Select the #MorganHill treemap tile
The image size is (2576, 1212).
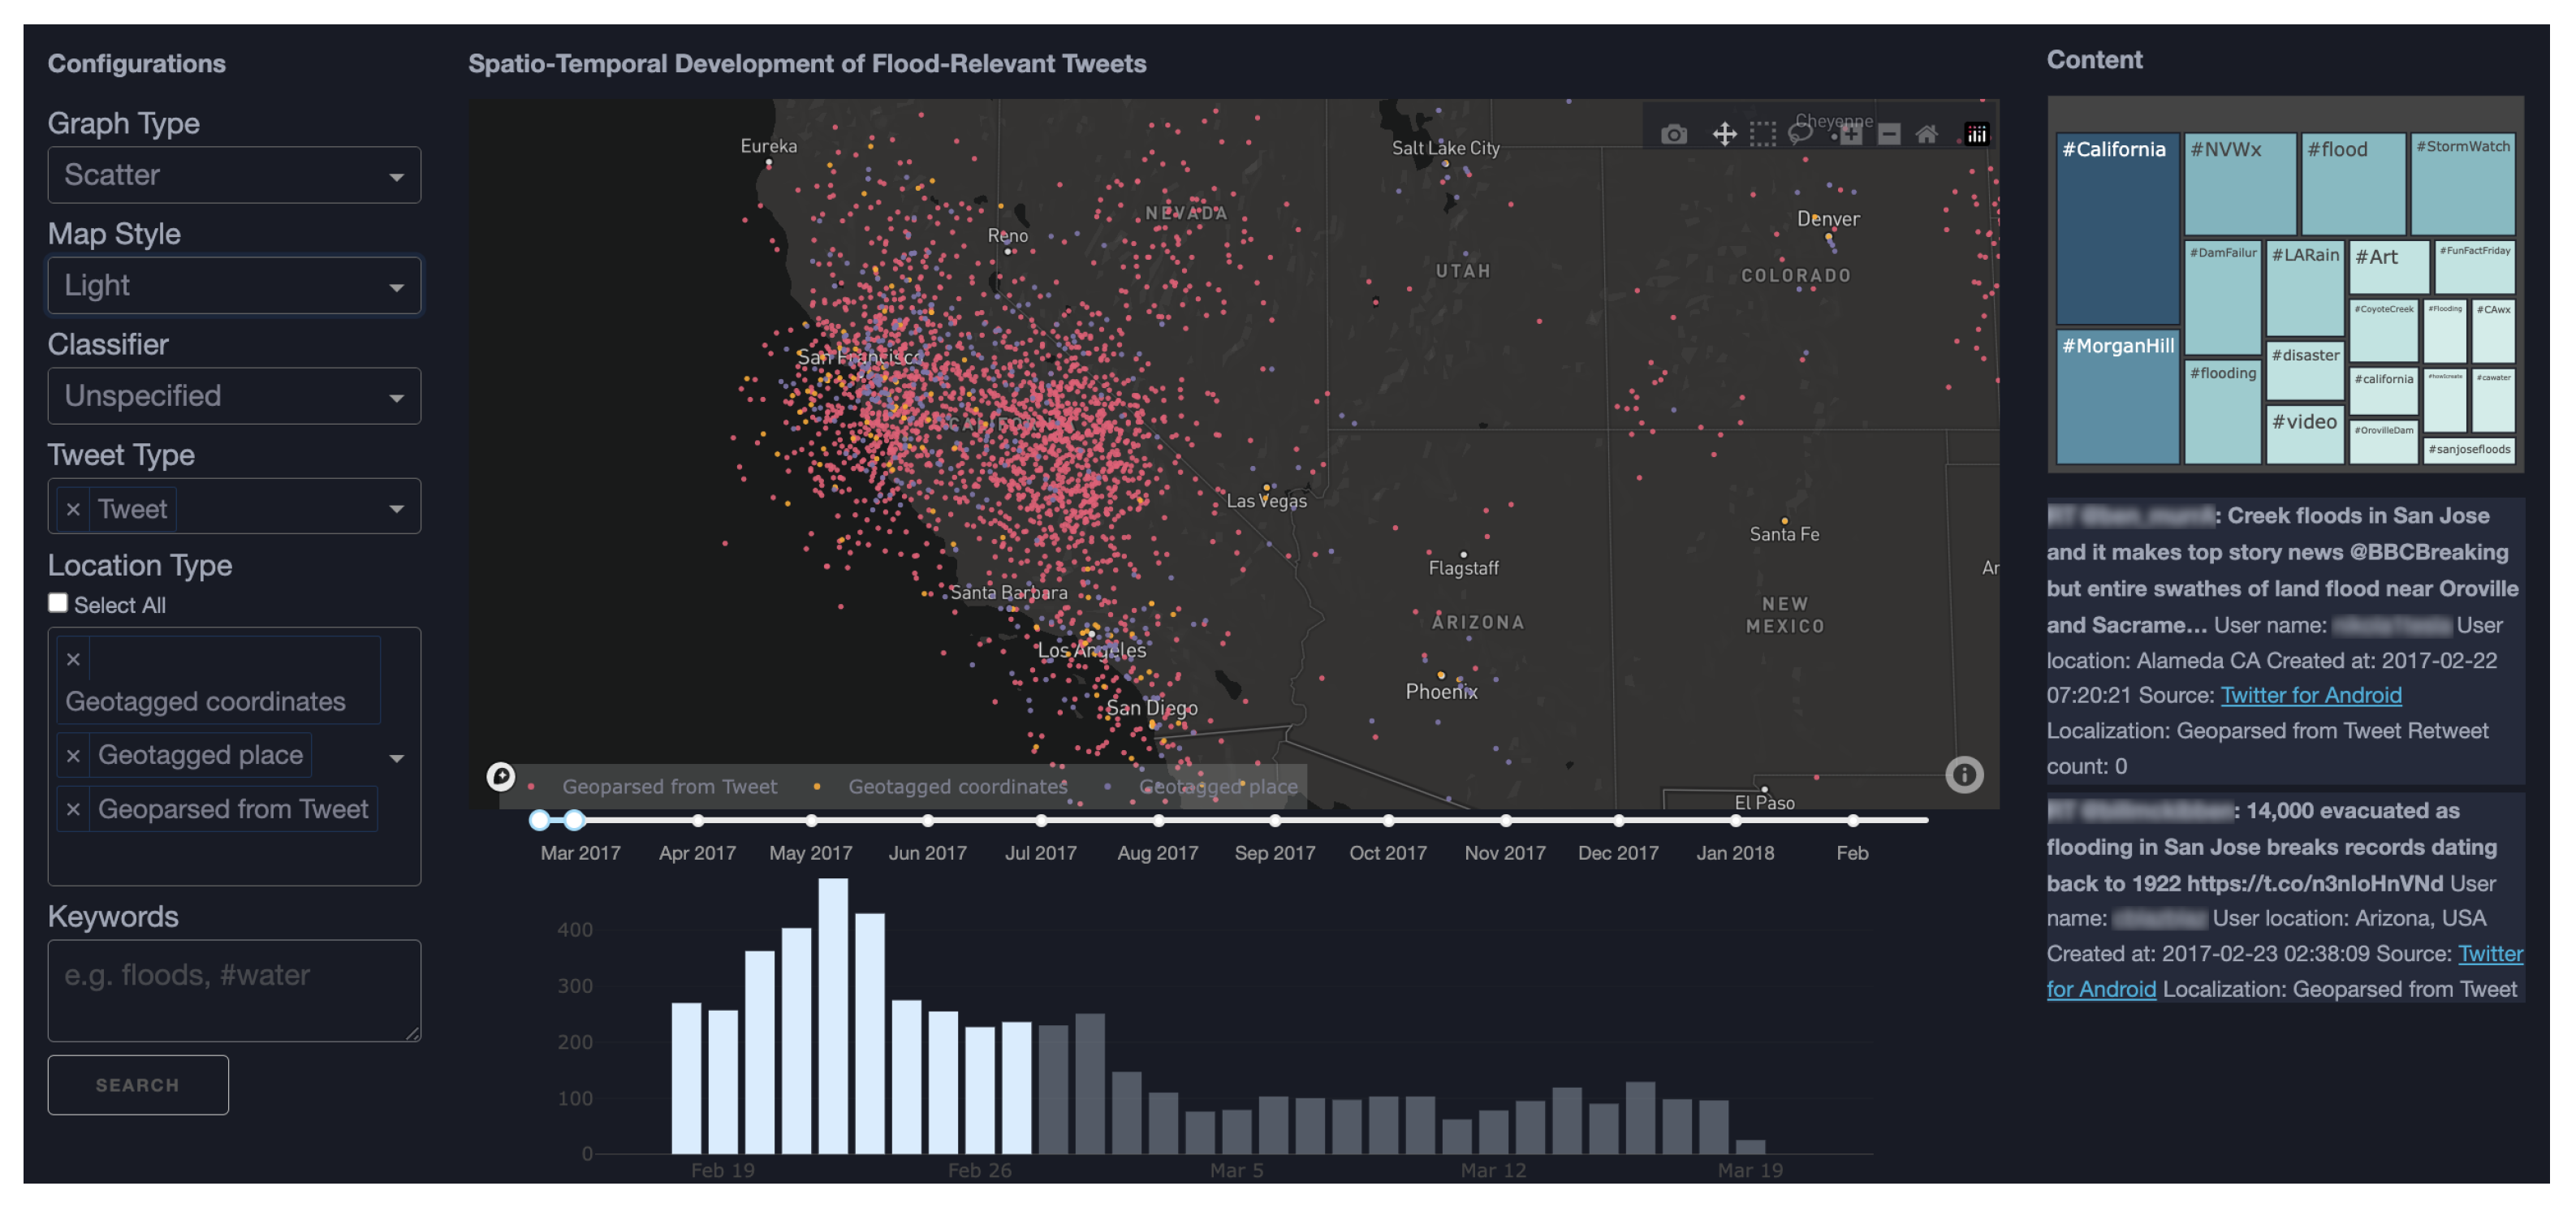pyautogui.click(x=2117, y=396)
